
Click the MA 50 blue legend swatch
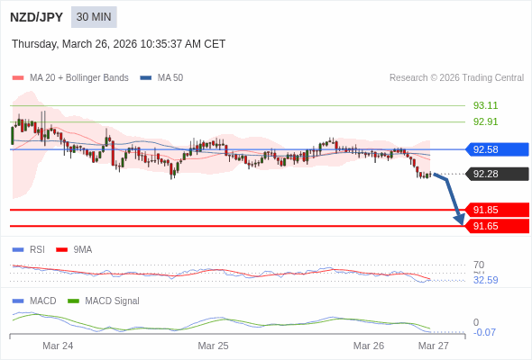tap(146, 78)
